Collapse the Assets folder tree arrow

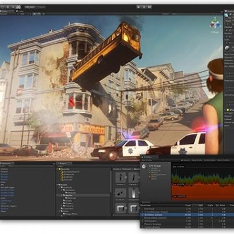point(57,184)
